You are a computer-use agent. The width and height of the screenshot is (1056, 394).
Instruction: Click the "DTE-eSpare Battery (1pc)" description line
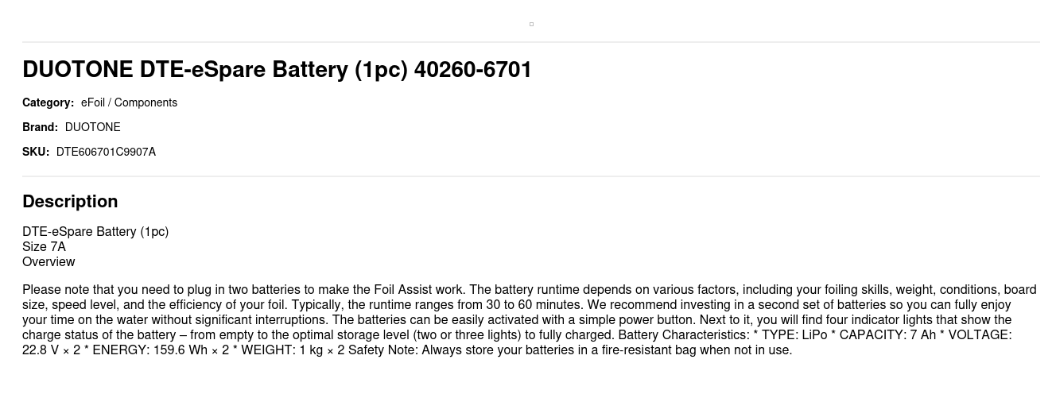[x=95, y=232]
